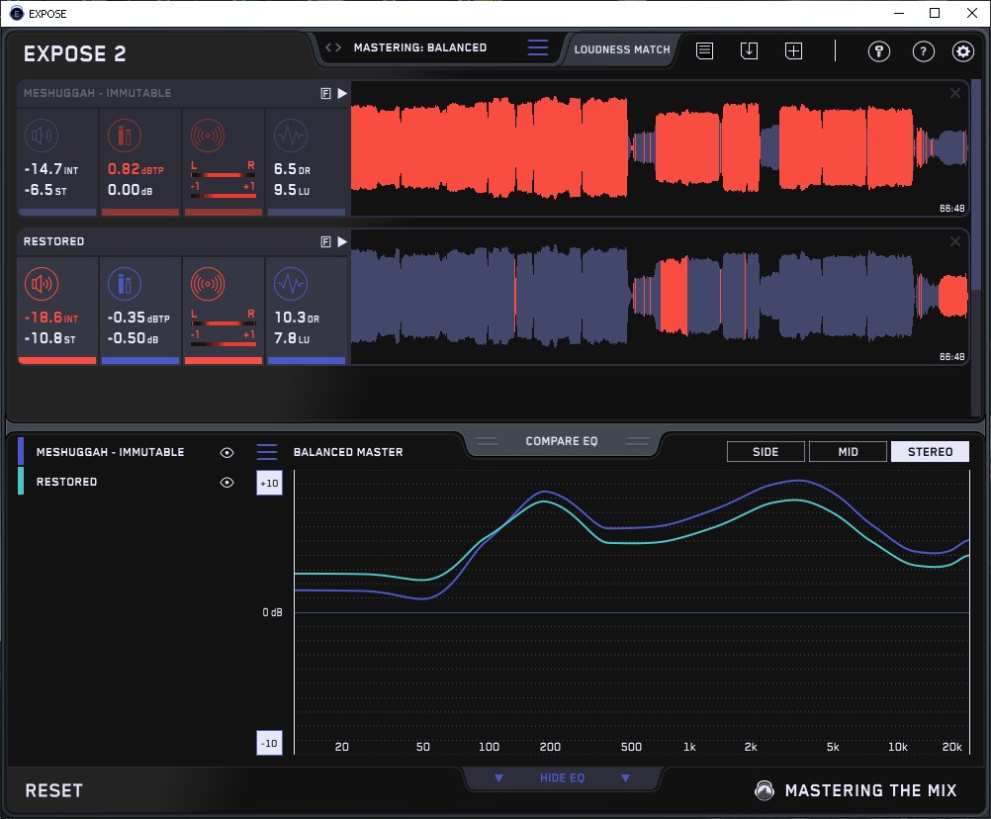Minimize the EXPOSE window
Screen dimensions: 991x819
click(899, 13)
